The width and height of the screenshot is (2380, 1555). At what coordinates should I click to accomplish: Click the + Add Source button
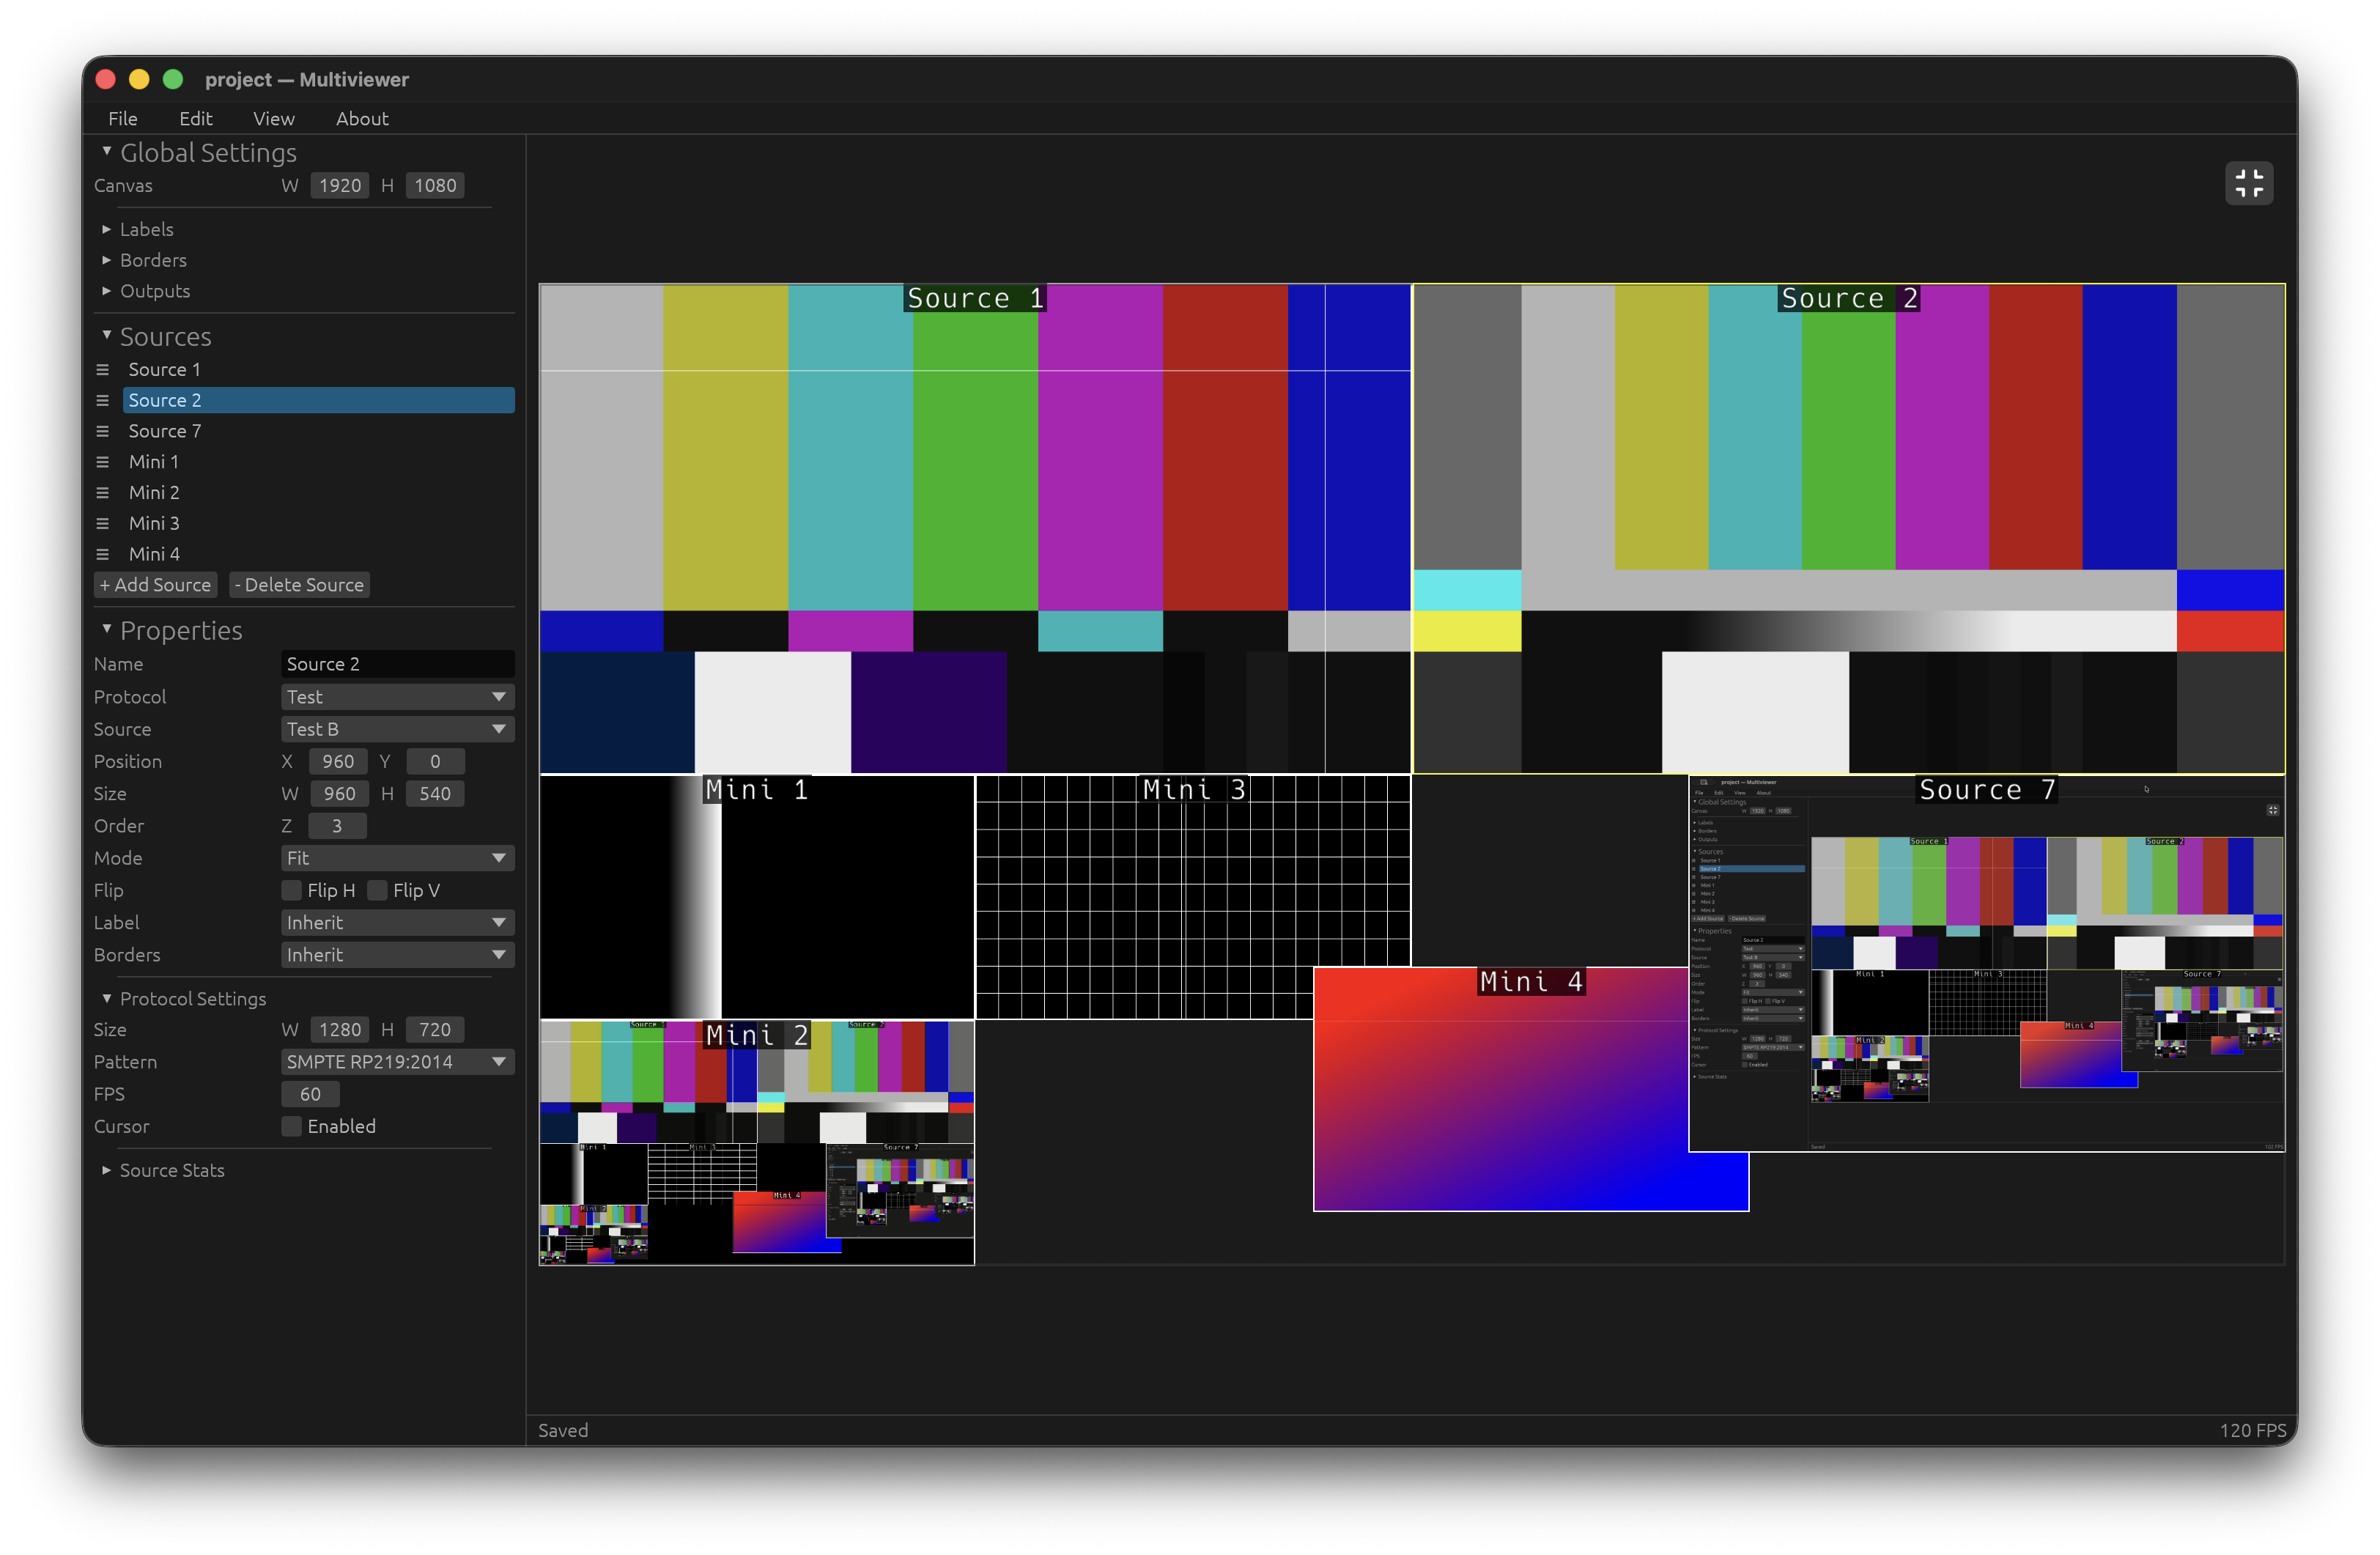click(x=155, y=585)
